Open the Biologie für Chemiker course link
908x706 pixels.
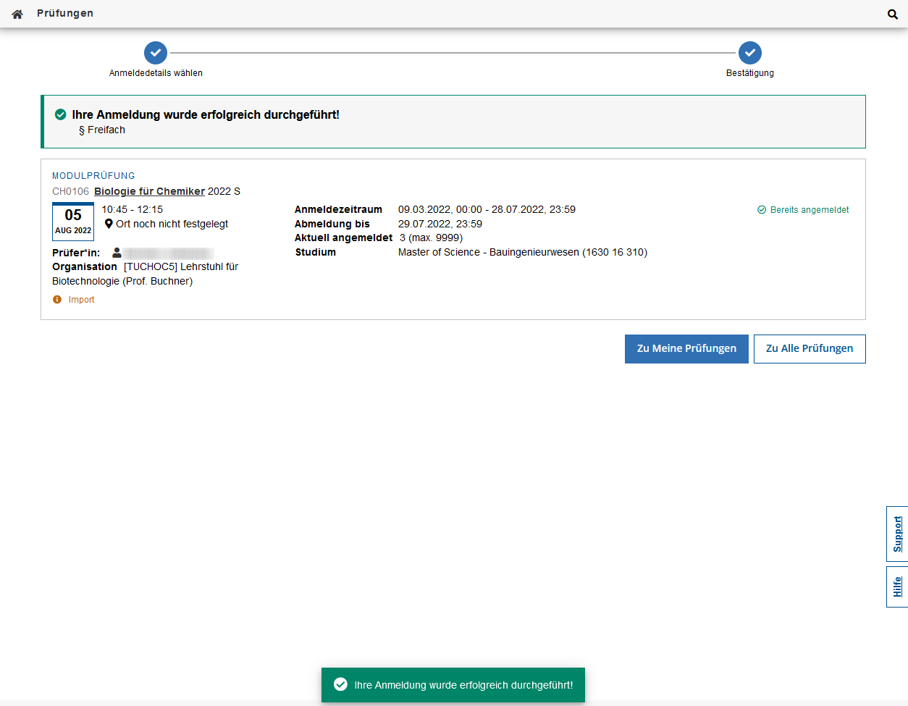tap(149, 191)
